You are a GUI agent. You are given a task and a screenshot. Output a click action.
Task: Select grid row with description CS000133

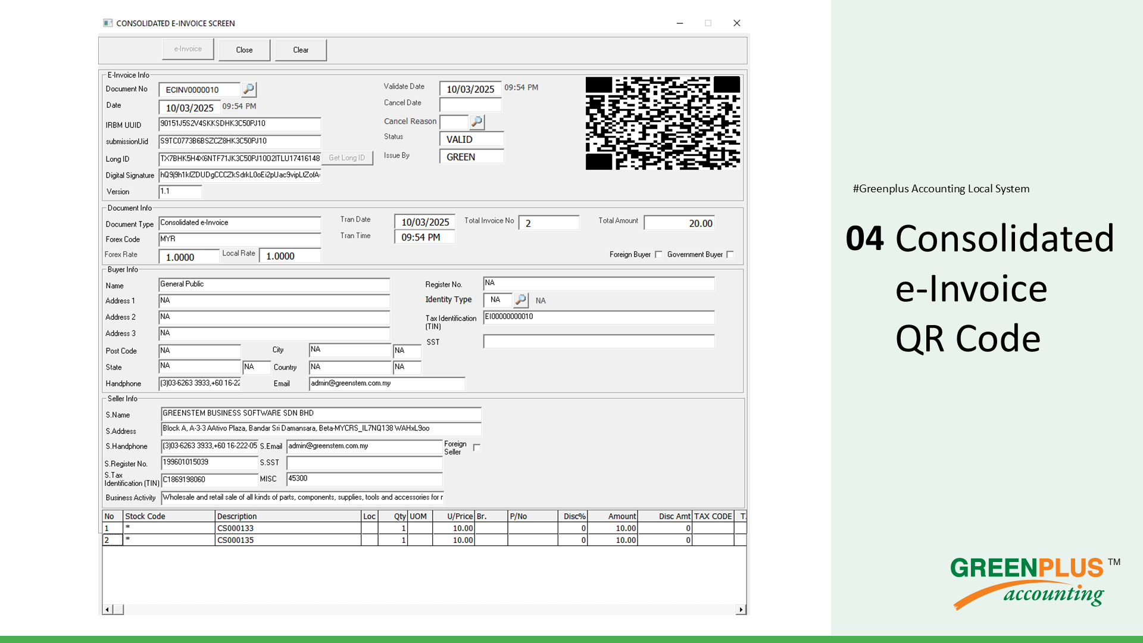[424, 528]
